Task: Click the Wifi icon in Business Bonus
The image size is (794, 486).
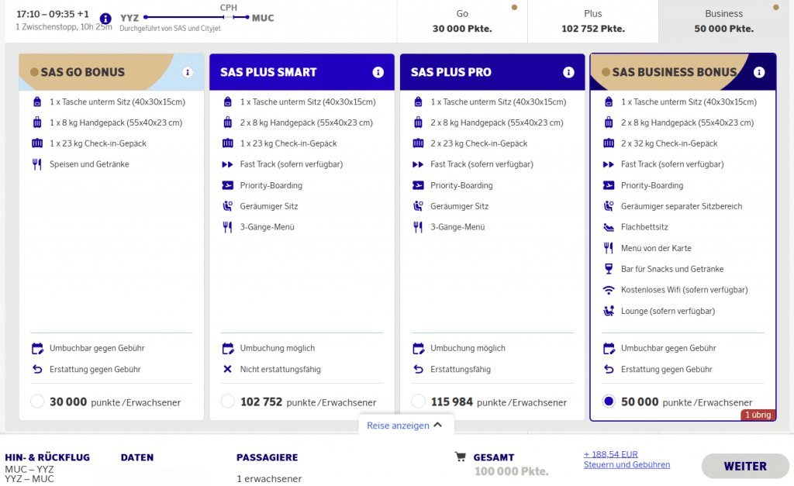Action: pyautogui.click(x=609, y=290)
